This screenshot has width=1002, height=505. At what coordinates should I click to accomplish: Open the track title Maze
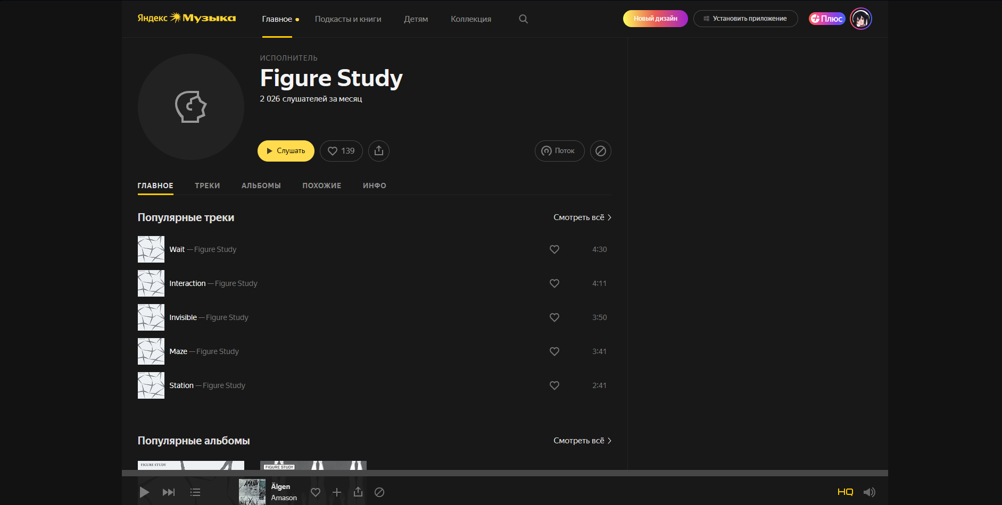178,351
